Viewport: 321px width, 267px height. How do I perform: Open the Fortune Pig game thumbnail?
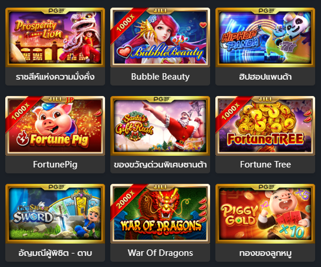[x=55, y=126]
